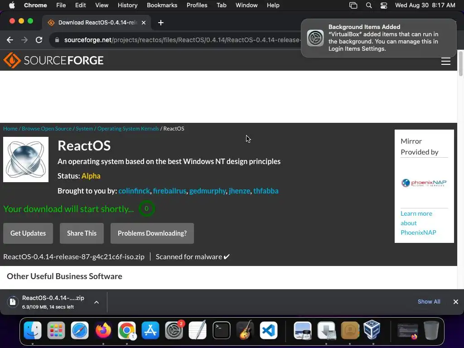Launch Firefox from the Dock
This screenshot has width=464, height=348.
tap(103, 330)
